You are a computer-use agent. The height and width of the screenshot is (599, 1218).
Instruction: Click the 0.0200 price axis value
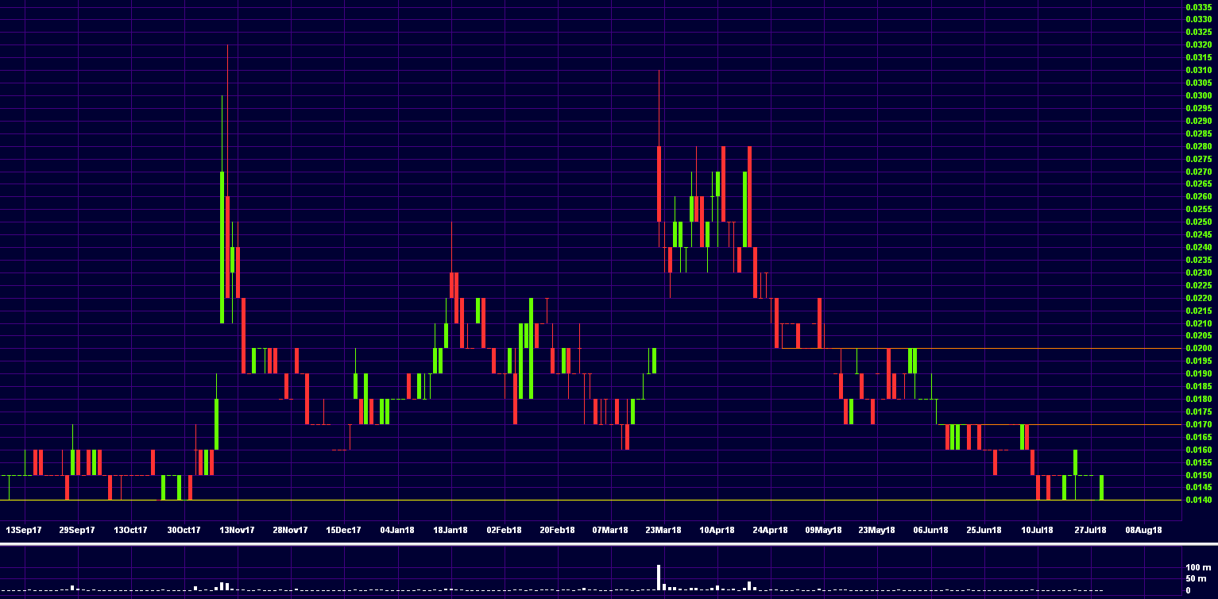[x=1198, y=348]
